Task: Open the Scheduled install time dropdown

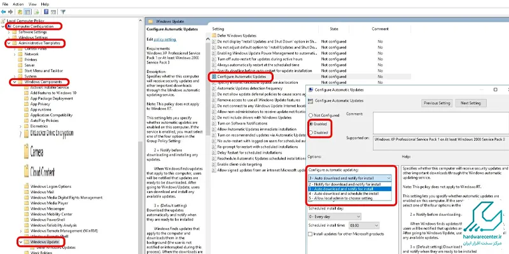Action: point(364,225)
